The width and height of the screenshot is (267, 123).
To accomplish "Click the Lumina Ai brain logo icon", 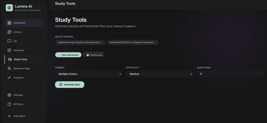I will 9,8.
